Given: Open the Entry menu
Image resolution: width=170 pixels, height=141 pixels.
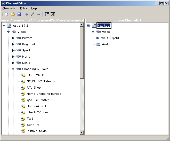Looking at the screenshot, I should pyautogui.click(x=23, y=8).
